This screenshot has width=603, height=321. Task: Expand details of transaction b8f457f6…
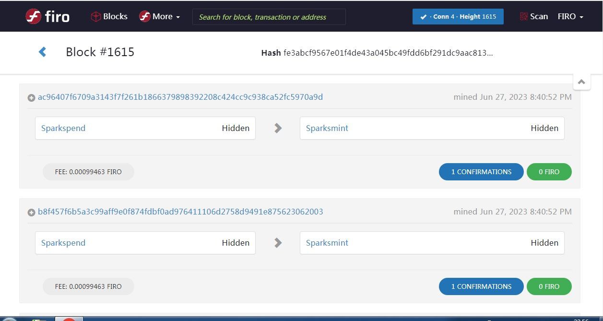click(31, 213)
